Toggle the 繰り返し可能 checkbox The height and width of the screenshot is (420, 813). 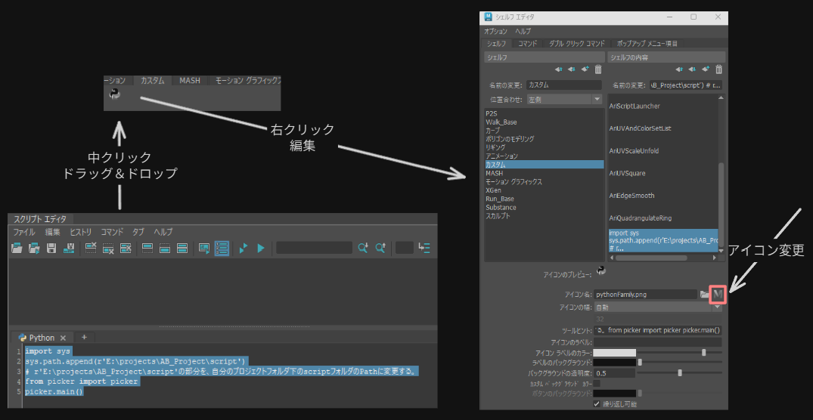tap(597, 404)
